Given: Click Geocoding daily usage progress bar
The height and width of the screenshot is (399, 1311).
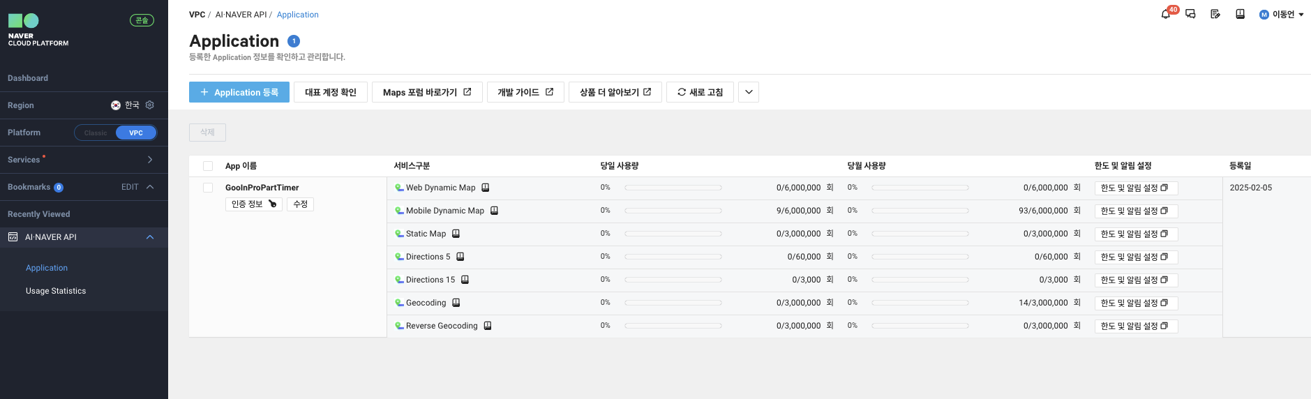Looking at the screenshot, I should click(673, 303).
